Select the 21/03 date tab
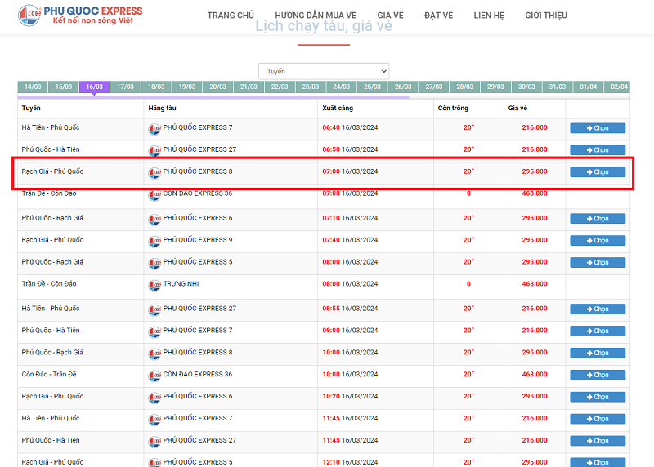The image size is (654, 467). (249, 87)
